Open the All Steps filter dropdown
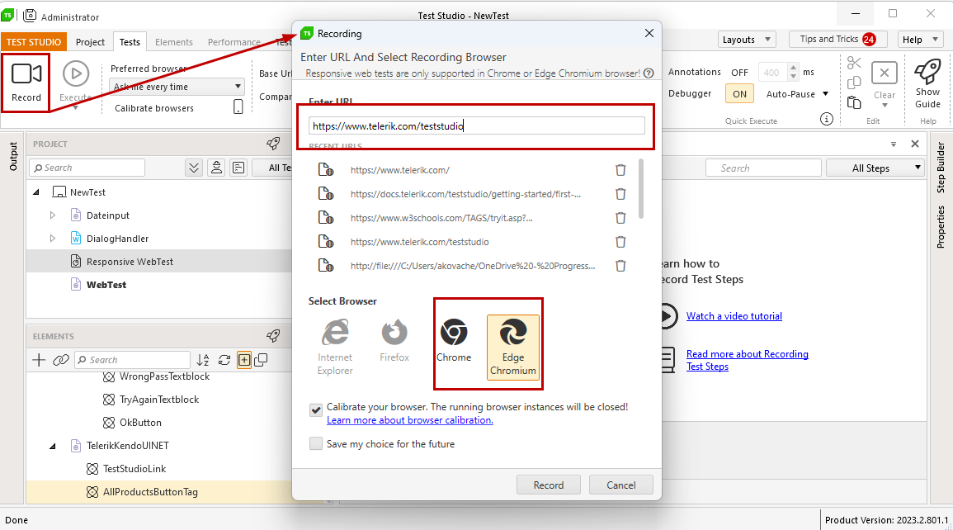 tap(875, 168)
